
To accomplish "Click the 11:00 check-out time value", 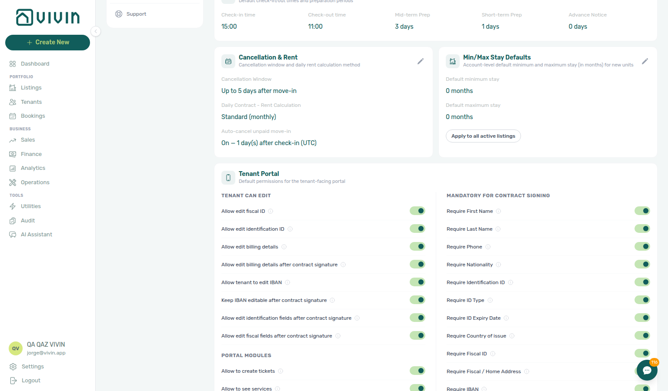I will (x=315, y=27).
